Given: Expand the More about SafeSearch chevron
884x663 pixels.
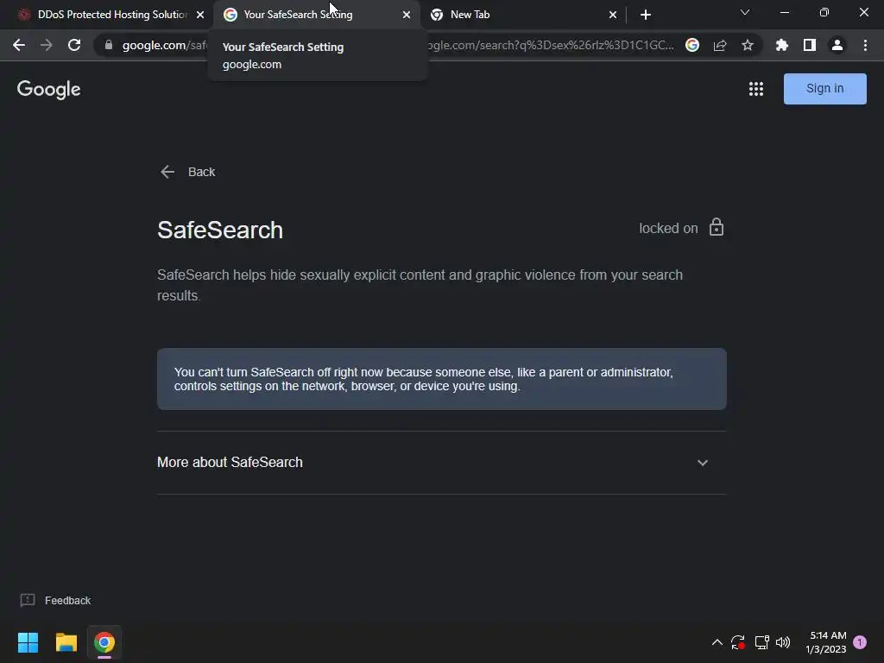Looking at the screenshot, I should pyautogui.click(x=702, y=463).
